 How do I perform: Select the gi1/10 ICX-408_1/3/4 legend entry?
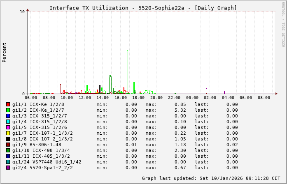[41, 150]
